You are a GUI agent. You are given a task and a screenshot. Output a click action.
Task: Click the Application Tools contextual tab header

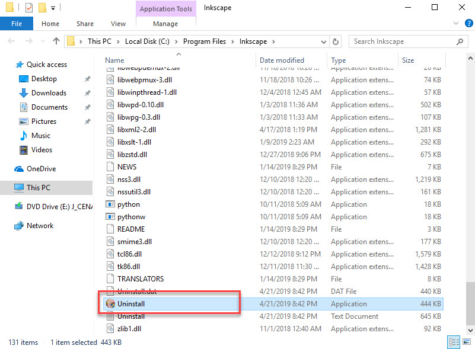click(x=165, y=9)
